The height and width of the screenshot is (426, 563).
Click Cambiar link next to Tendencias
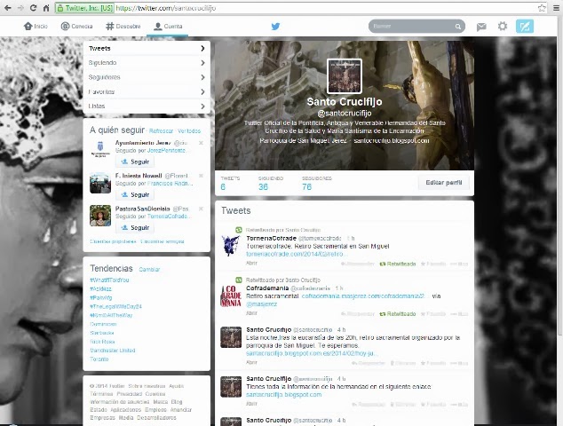coord(149,269)
